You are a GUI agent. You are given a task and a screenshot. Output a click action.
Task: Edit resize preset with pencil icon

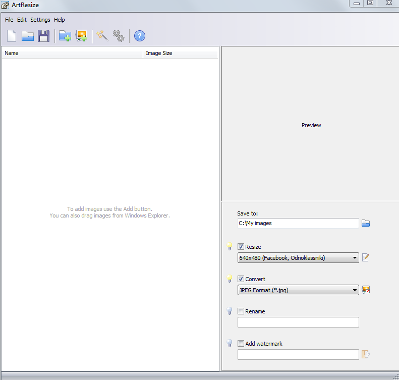366,257
